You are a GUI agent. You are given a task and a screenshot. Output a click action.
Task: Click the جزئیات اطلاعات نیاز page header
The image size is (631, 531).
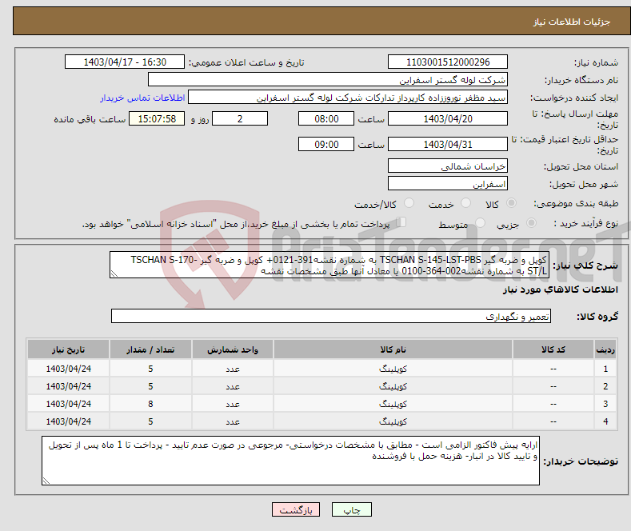click(x=572, y=22)
